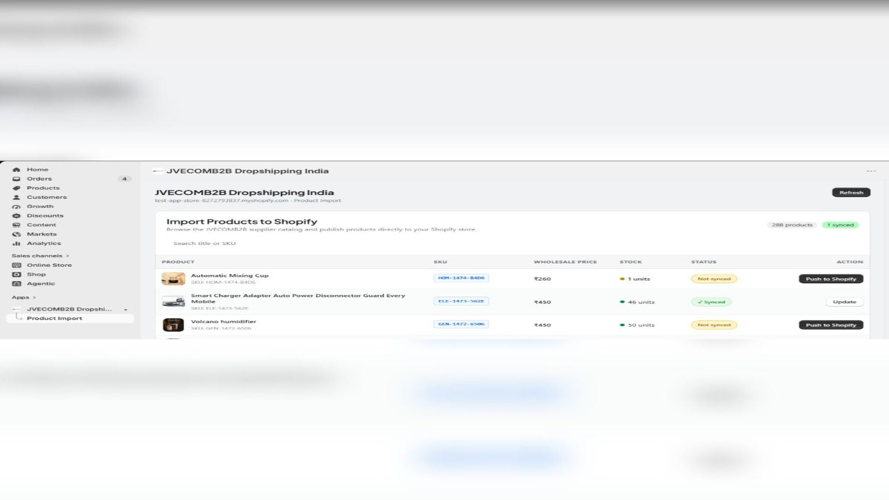The height and width of the screenshot is (500, 889).
Task: Click the Orders count badge "4"
Action: (x=124, y=179)
